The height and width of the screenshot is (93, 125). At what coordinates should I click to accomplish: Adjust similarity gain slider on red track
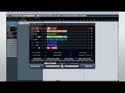pyautogui.click(x=37, y=28)
